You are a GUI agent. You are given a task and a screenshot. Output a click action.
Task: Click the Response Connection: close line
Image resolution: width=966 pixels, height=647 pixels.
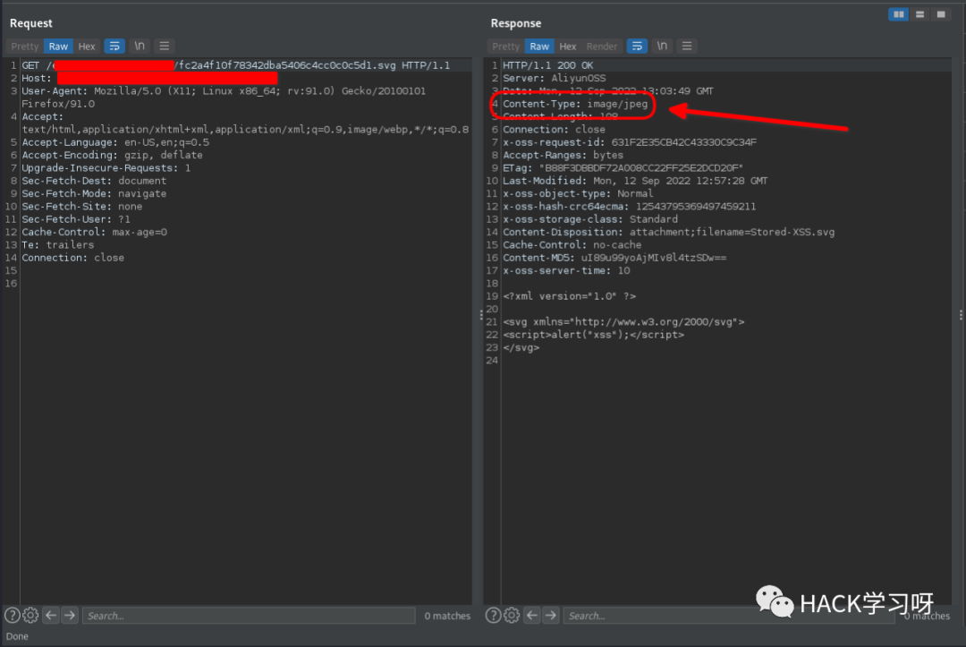554,130
